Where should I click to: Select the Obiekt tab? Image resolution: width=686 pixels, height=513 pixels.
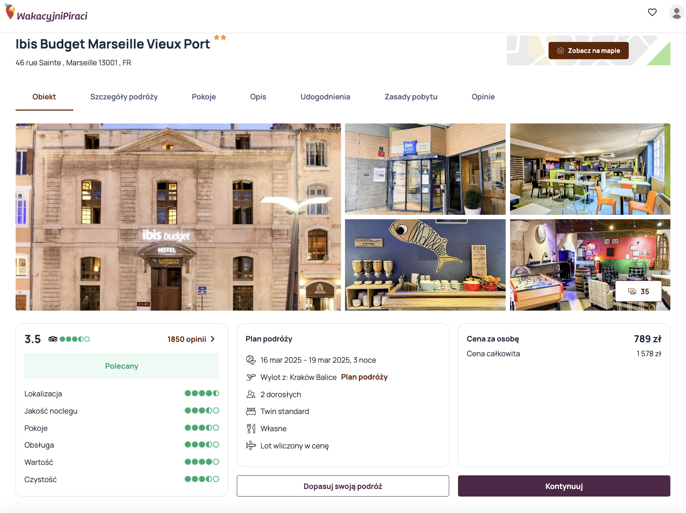point(44,97)
